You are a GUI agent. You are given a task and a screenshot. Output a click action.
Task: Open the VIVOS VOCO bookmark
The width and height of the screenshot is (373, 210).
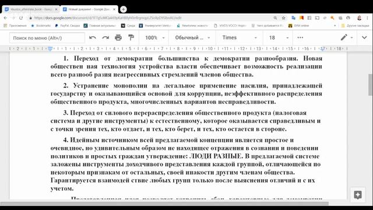230,26
